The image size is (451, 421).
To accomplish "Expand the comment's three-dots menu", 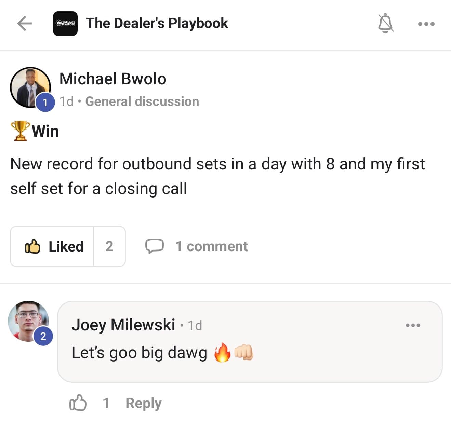I will (413, 325).
